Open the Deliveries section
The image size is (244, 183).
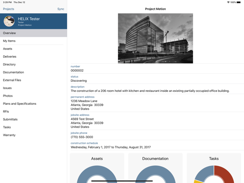[x=34, y=57]
